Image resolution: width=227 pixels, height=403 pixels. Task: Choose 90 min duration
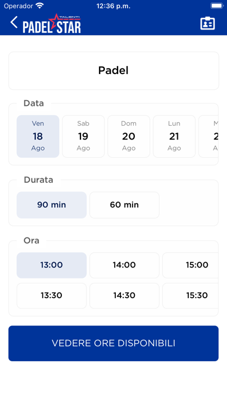[x=52, y=205]
